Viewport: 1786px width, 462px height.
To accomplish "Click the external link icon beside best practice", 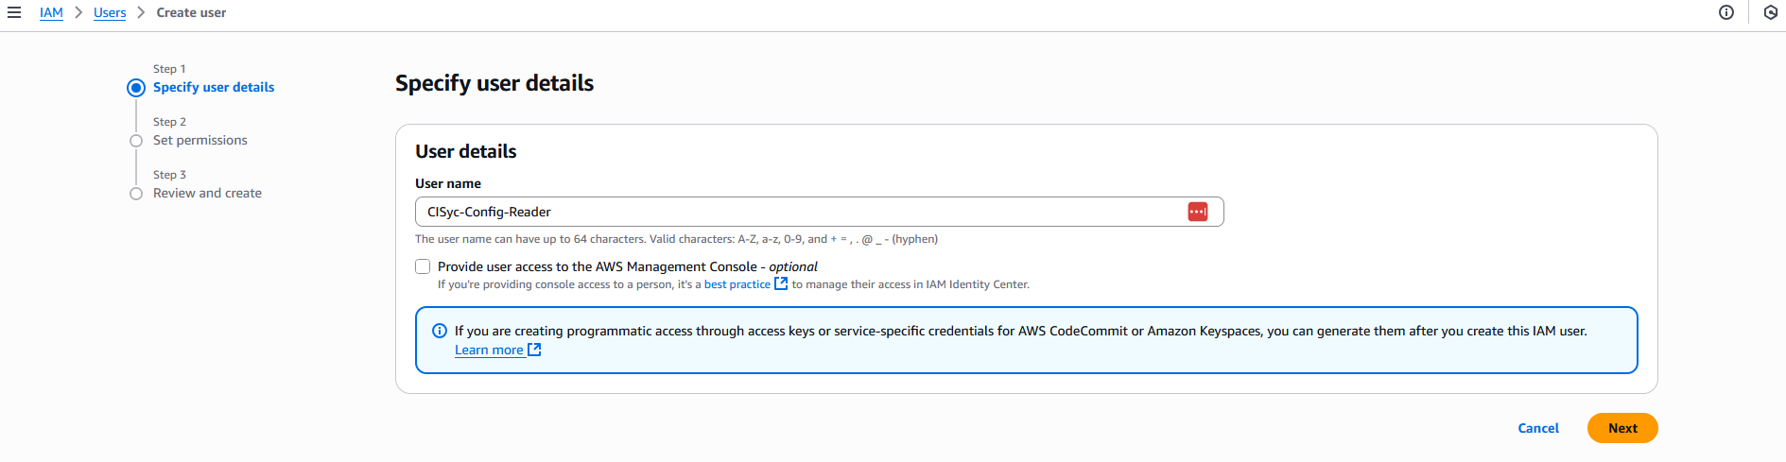I will coord(781,283).
